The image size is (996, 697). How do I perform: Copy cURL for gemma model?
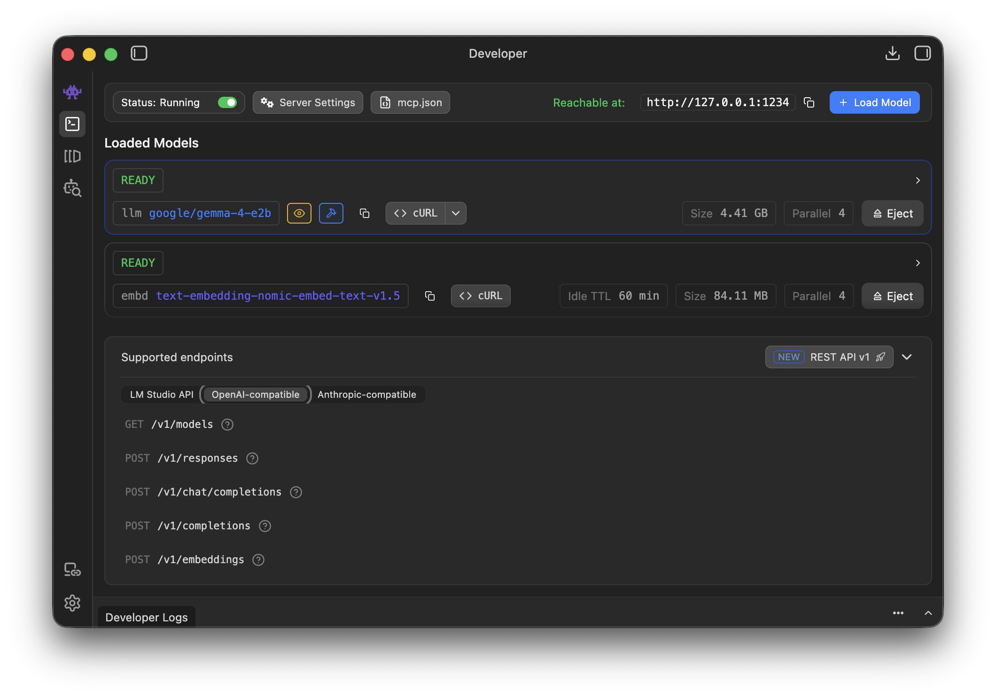(415, 213)
